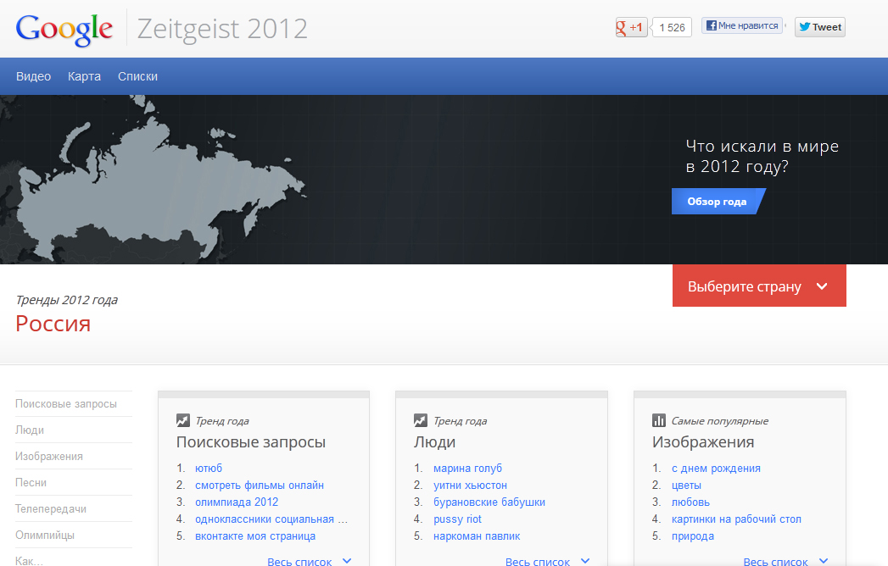Click the Google logo
This screenshot has height=566, width=888.
(x=64, y=30)
